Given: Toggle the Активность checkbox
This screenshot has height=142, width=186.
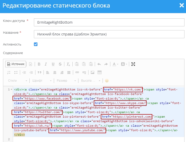Looking at the screenshot, I should (x=36, y=44).
